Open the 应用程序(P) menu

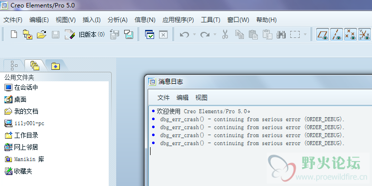pos(178,20)
